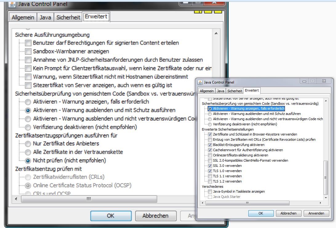Click Zertifikatsentzug prüfen mit heading

48,169
